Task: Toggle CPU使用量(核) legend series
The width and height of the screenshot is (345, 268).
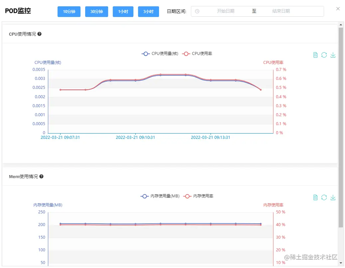Action: pyautogui.click(x=160, y=54)
